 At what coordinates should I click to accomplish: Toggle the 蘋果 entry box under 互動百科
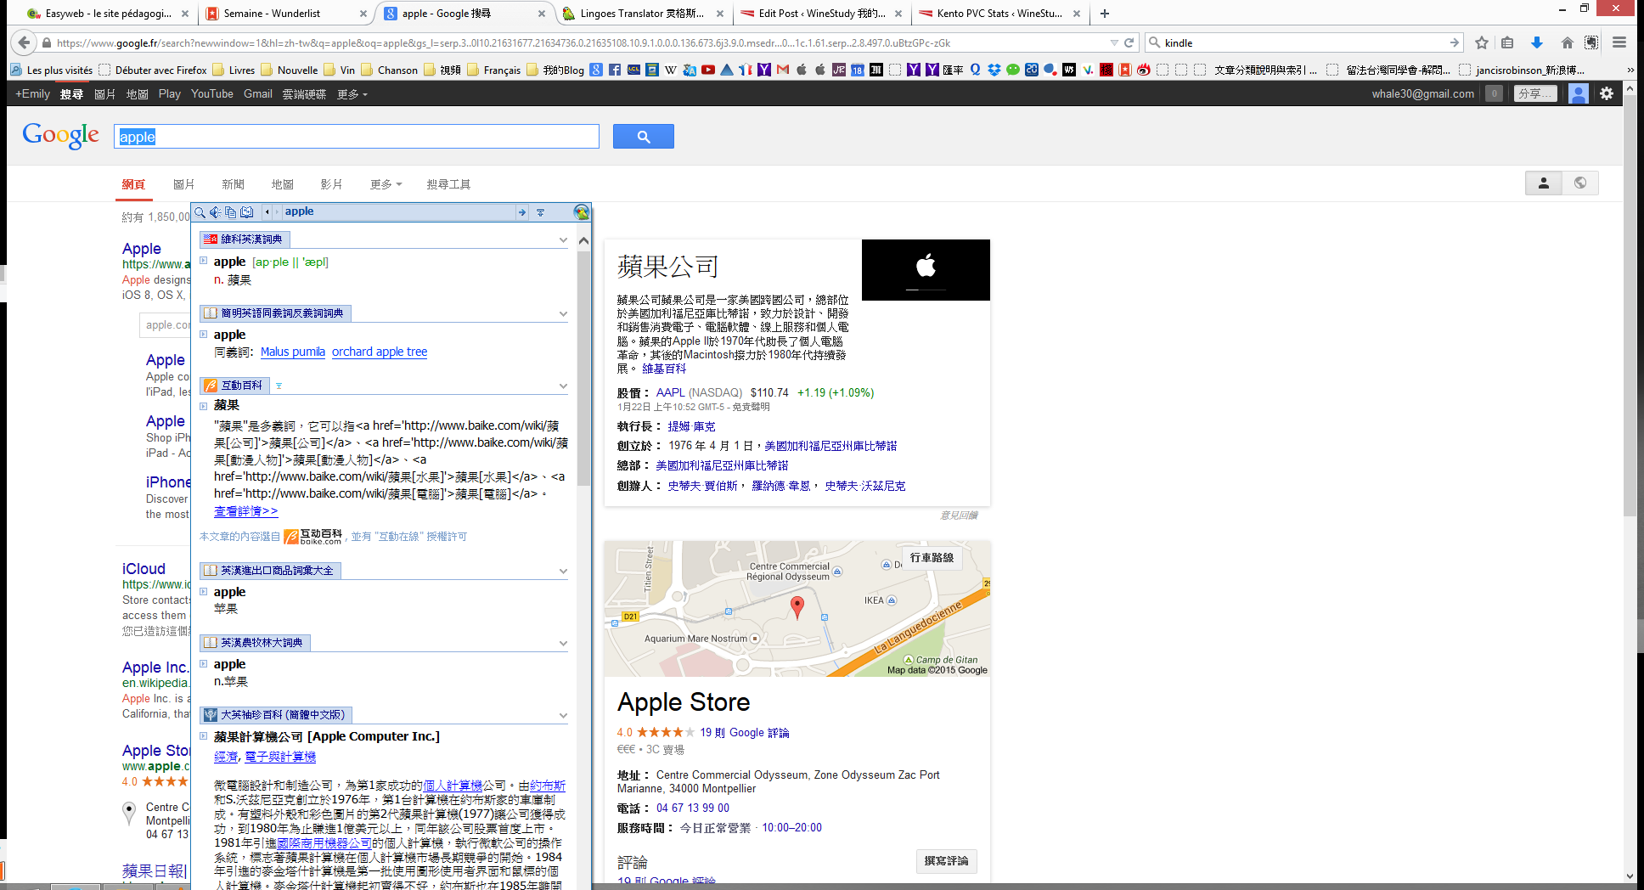[204, 406]
